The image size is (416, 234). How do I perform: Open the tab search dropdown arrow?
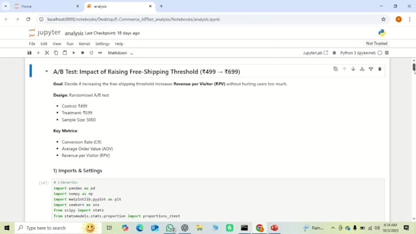point(6,6)
